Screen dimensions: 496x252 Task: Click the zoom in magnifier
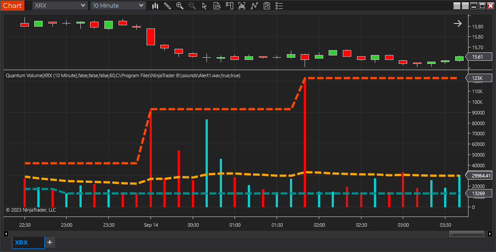point(180,6)
